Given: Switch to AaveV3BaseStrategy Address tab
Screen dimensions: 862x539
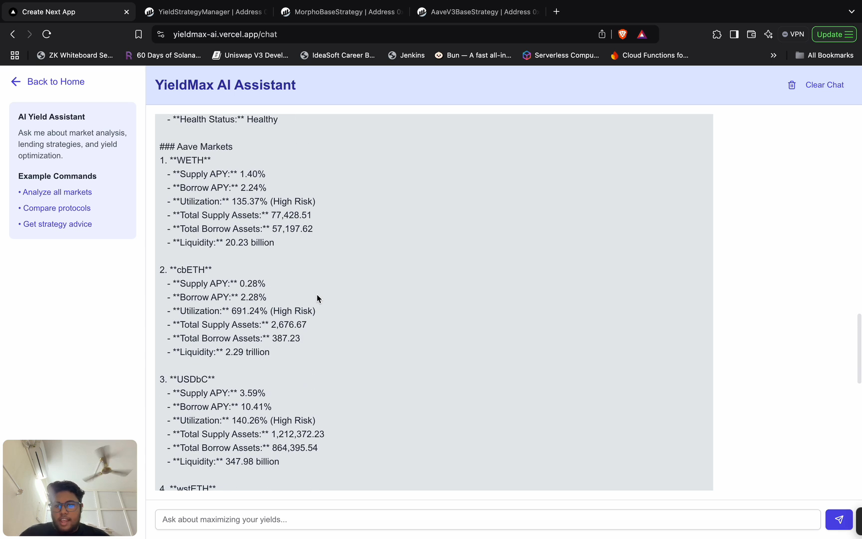Looking at the screenshot, I should [x=478, y=12].
